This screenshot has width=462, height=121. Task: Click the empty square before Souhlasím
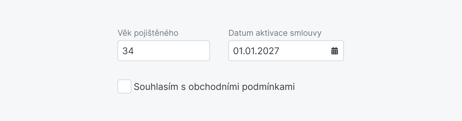click(x=124, y=86)
